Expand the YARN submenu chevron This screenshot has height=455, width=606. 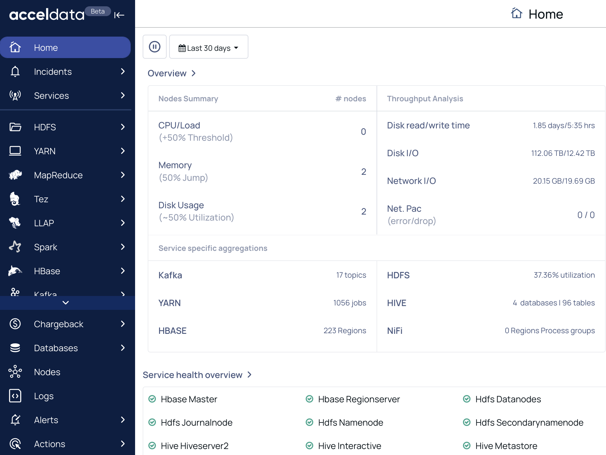coord(123,151)
